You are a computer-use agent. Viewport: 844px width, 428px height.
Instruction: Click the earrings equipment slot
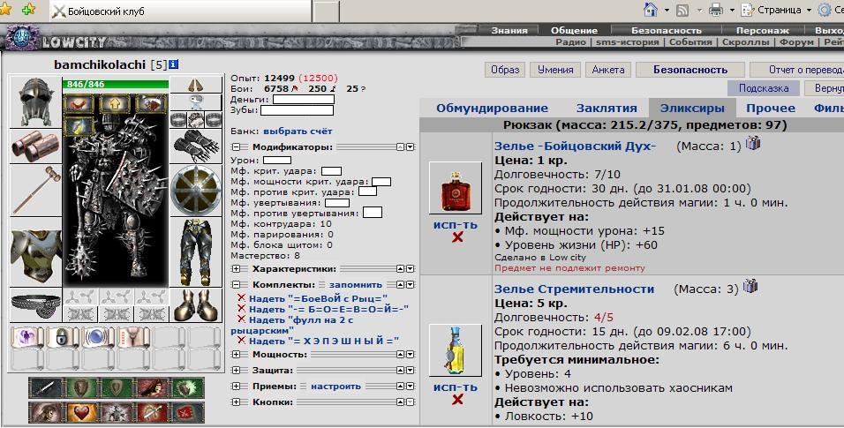coord(196,85)
